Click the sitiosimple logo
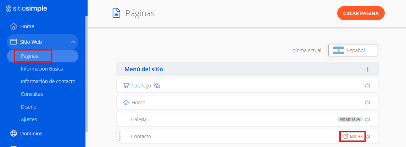This screenshot has height=147, width=406. pyautogui.click(x=27, y=8)
